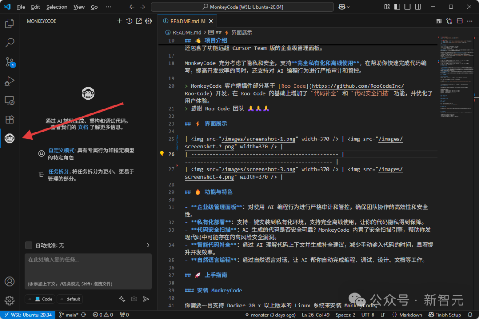Take a screenshot using camera icon in chat
The height and width of the screenshot is (319, 479).
pos(134,299)
